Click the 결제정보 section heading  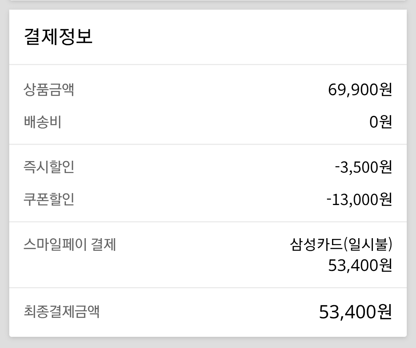tap(58, 37)
